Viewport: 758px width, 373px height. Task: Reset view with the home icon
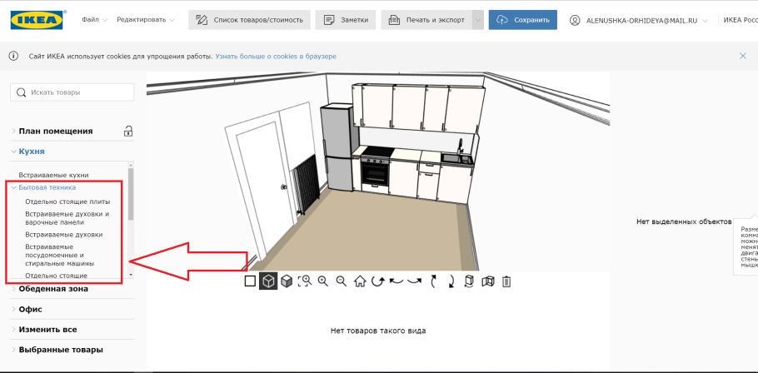coord(360,281)
